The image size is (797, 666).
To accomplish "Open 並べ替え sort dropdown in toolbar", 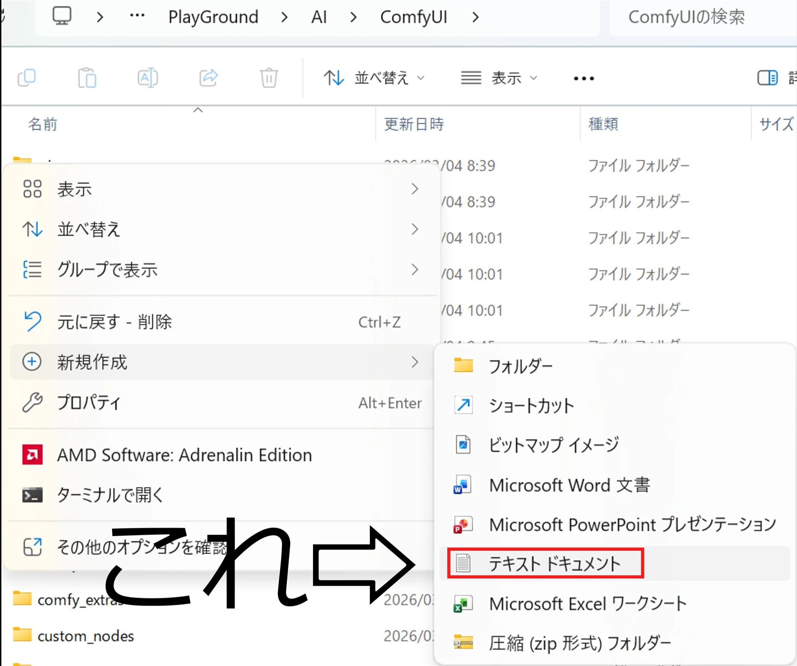I will coord(374,78).
